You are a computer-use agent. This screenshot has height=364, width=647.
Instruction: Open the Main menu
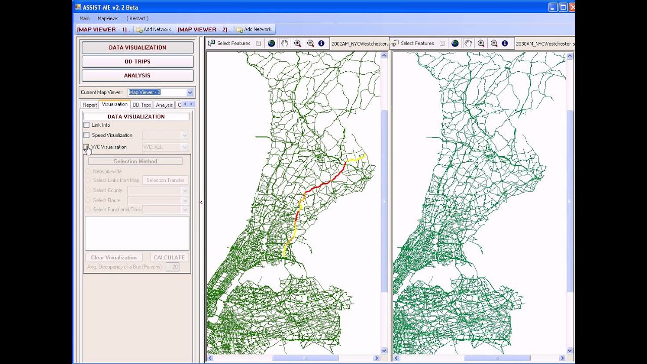coord(84,18)
